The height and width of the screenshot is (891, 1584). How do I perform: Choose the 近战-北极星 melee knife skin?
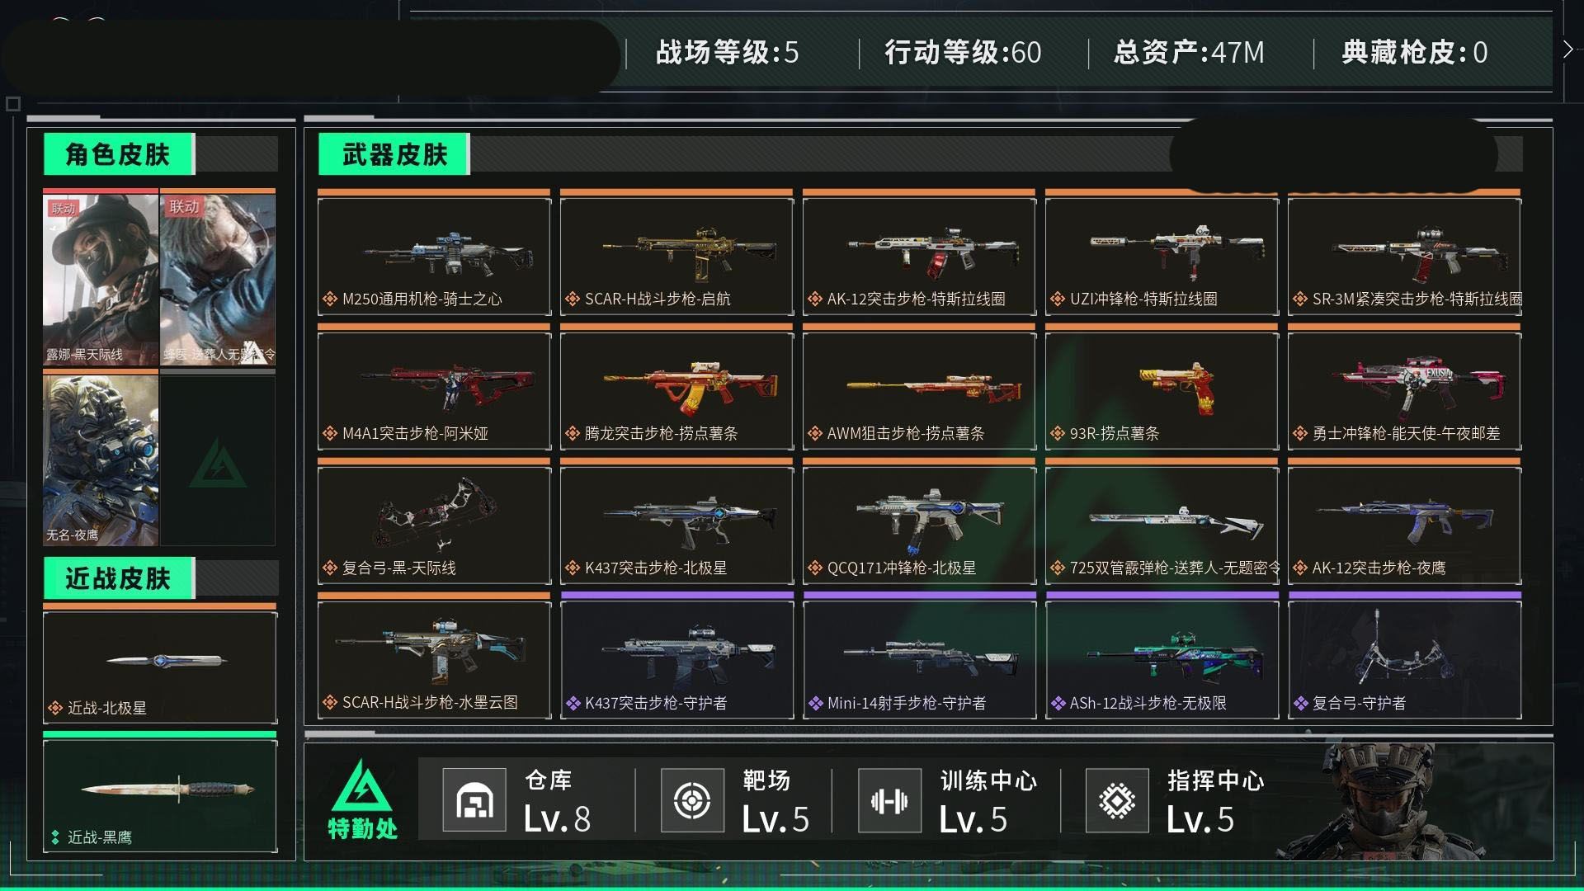[160, 665]
